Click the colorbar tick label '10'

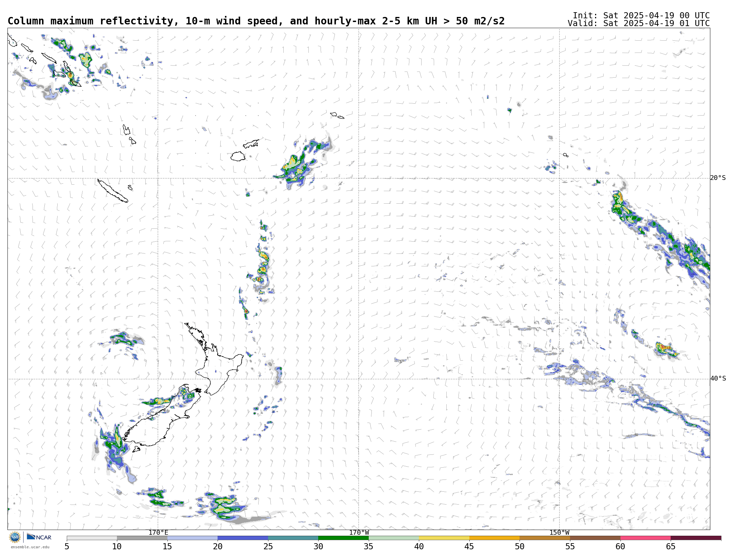(x=117, y=546)
